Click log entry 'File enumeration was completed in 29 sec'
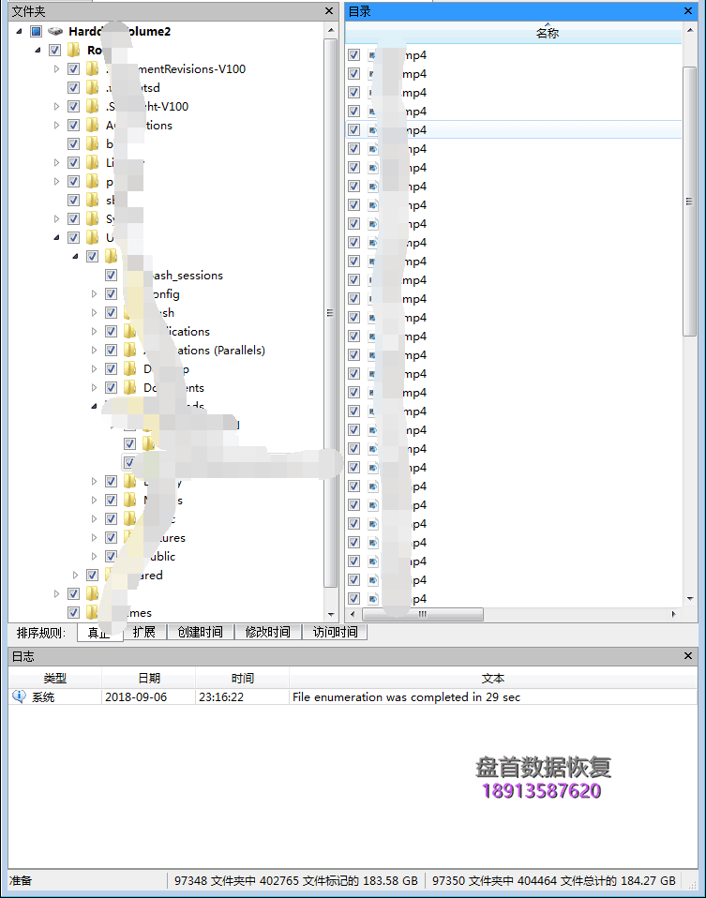 click(x=406, y=697)
